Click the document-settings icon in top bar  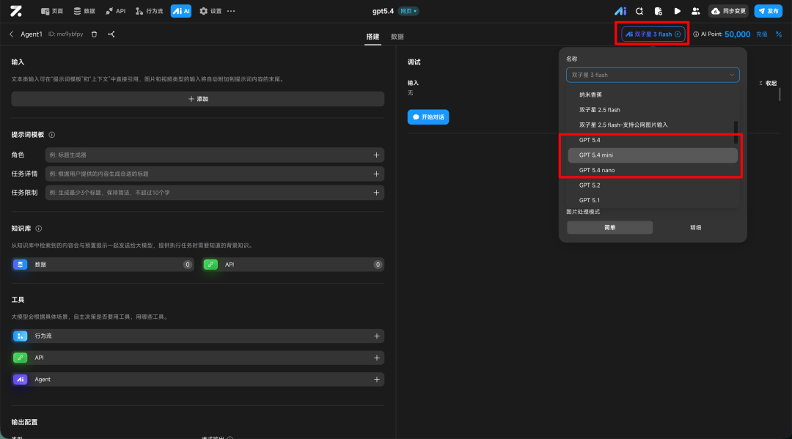tap(658, 11)
